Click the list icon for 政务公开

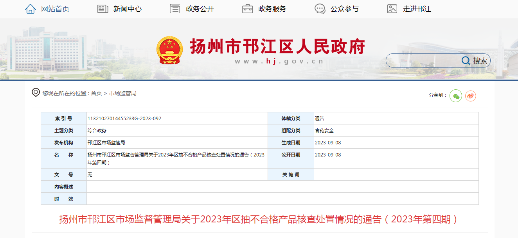pos(175,9)
